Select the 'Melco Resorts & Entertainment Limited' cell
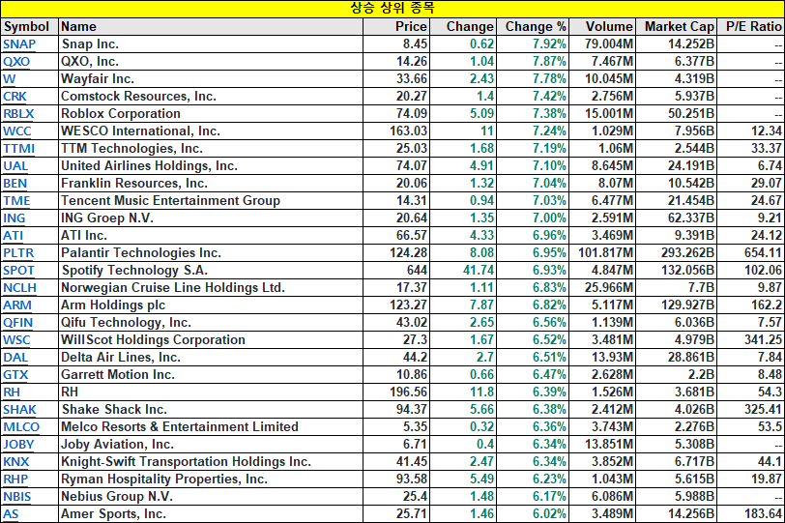The image size is (785, 523). point(211,427)
